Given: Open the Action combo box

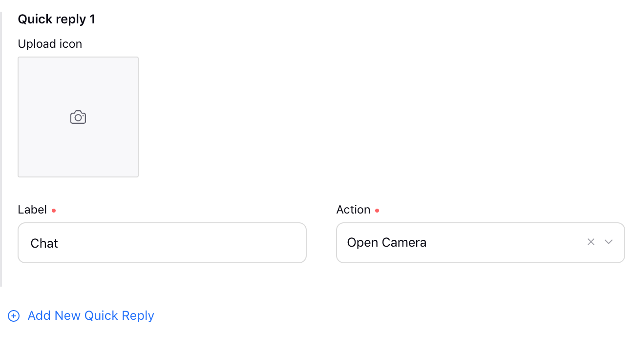Looking at the screenshot, I should 481,243.
